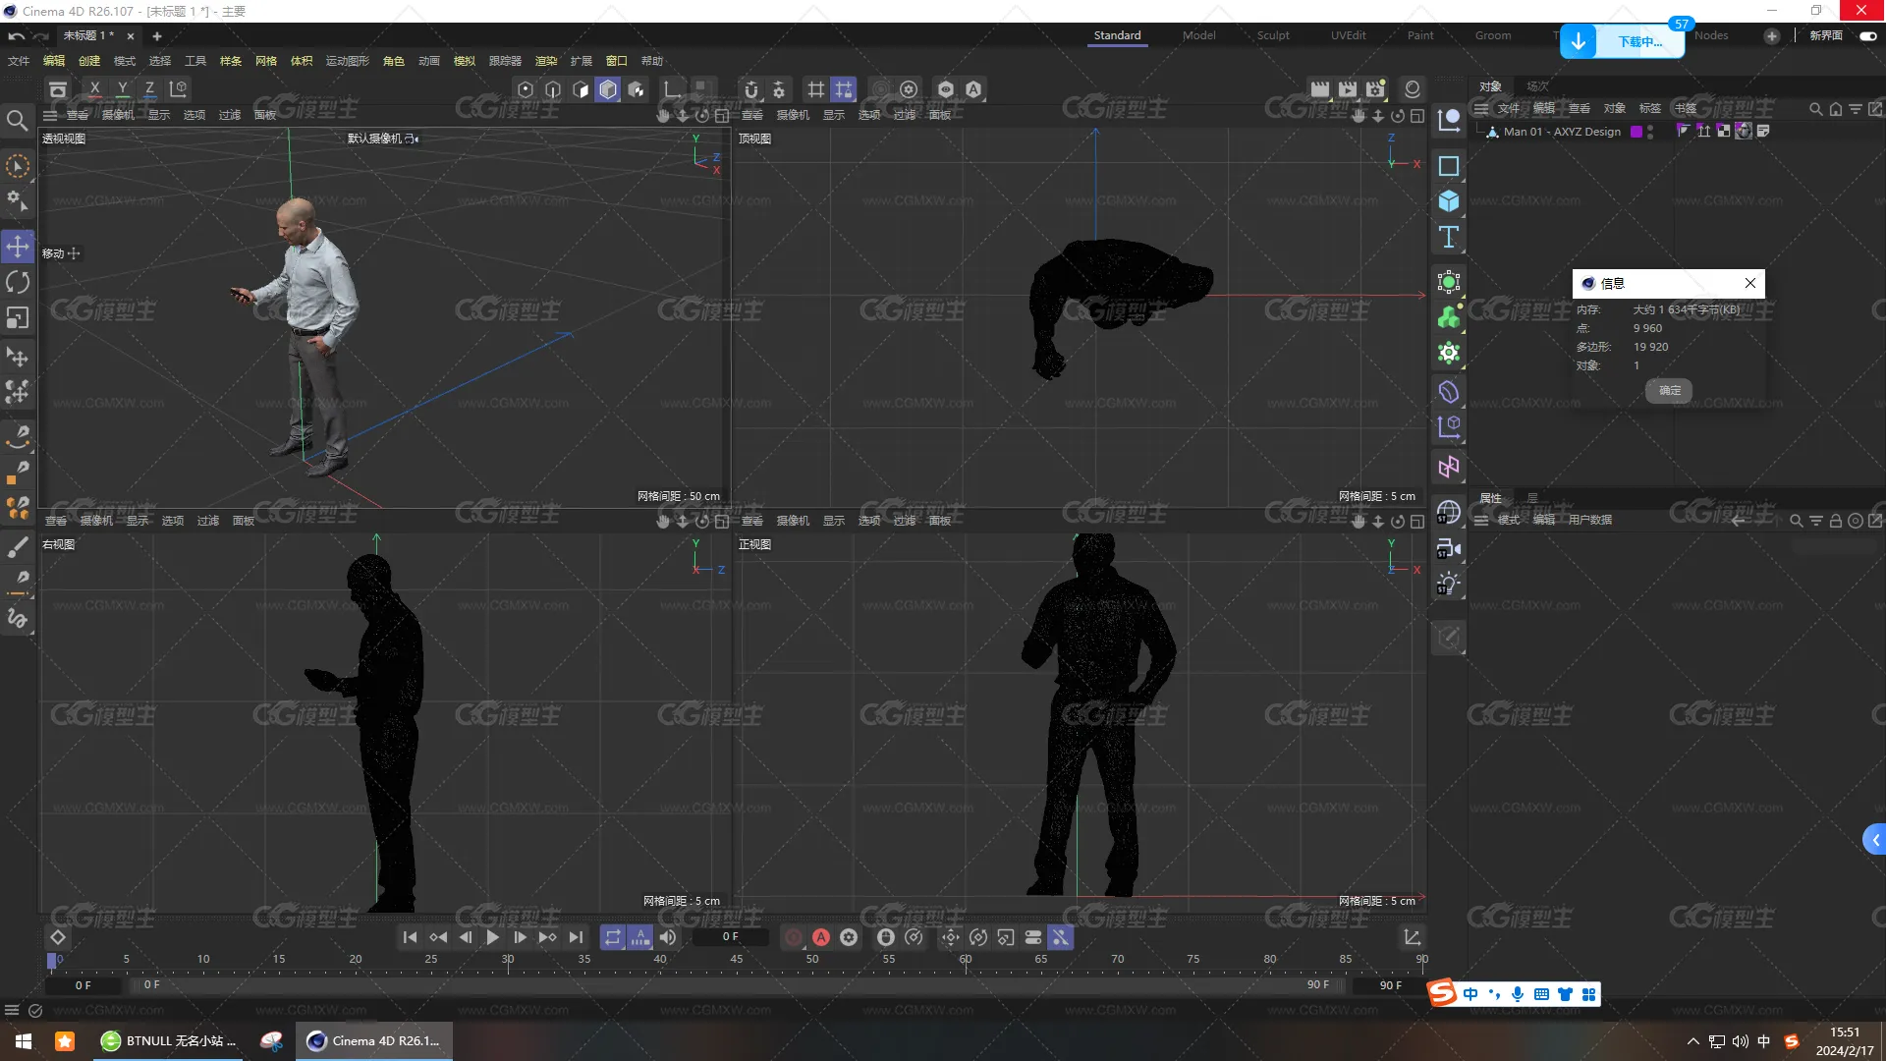Toggle workplane snap highlighted grid icon
1886x1061 pixels.
click(x=844, y=89)
